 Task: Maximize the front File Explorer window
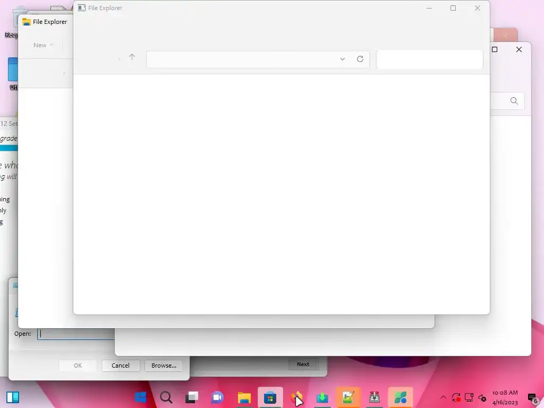click(453, 8)
